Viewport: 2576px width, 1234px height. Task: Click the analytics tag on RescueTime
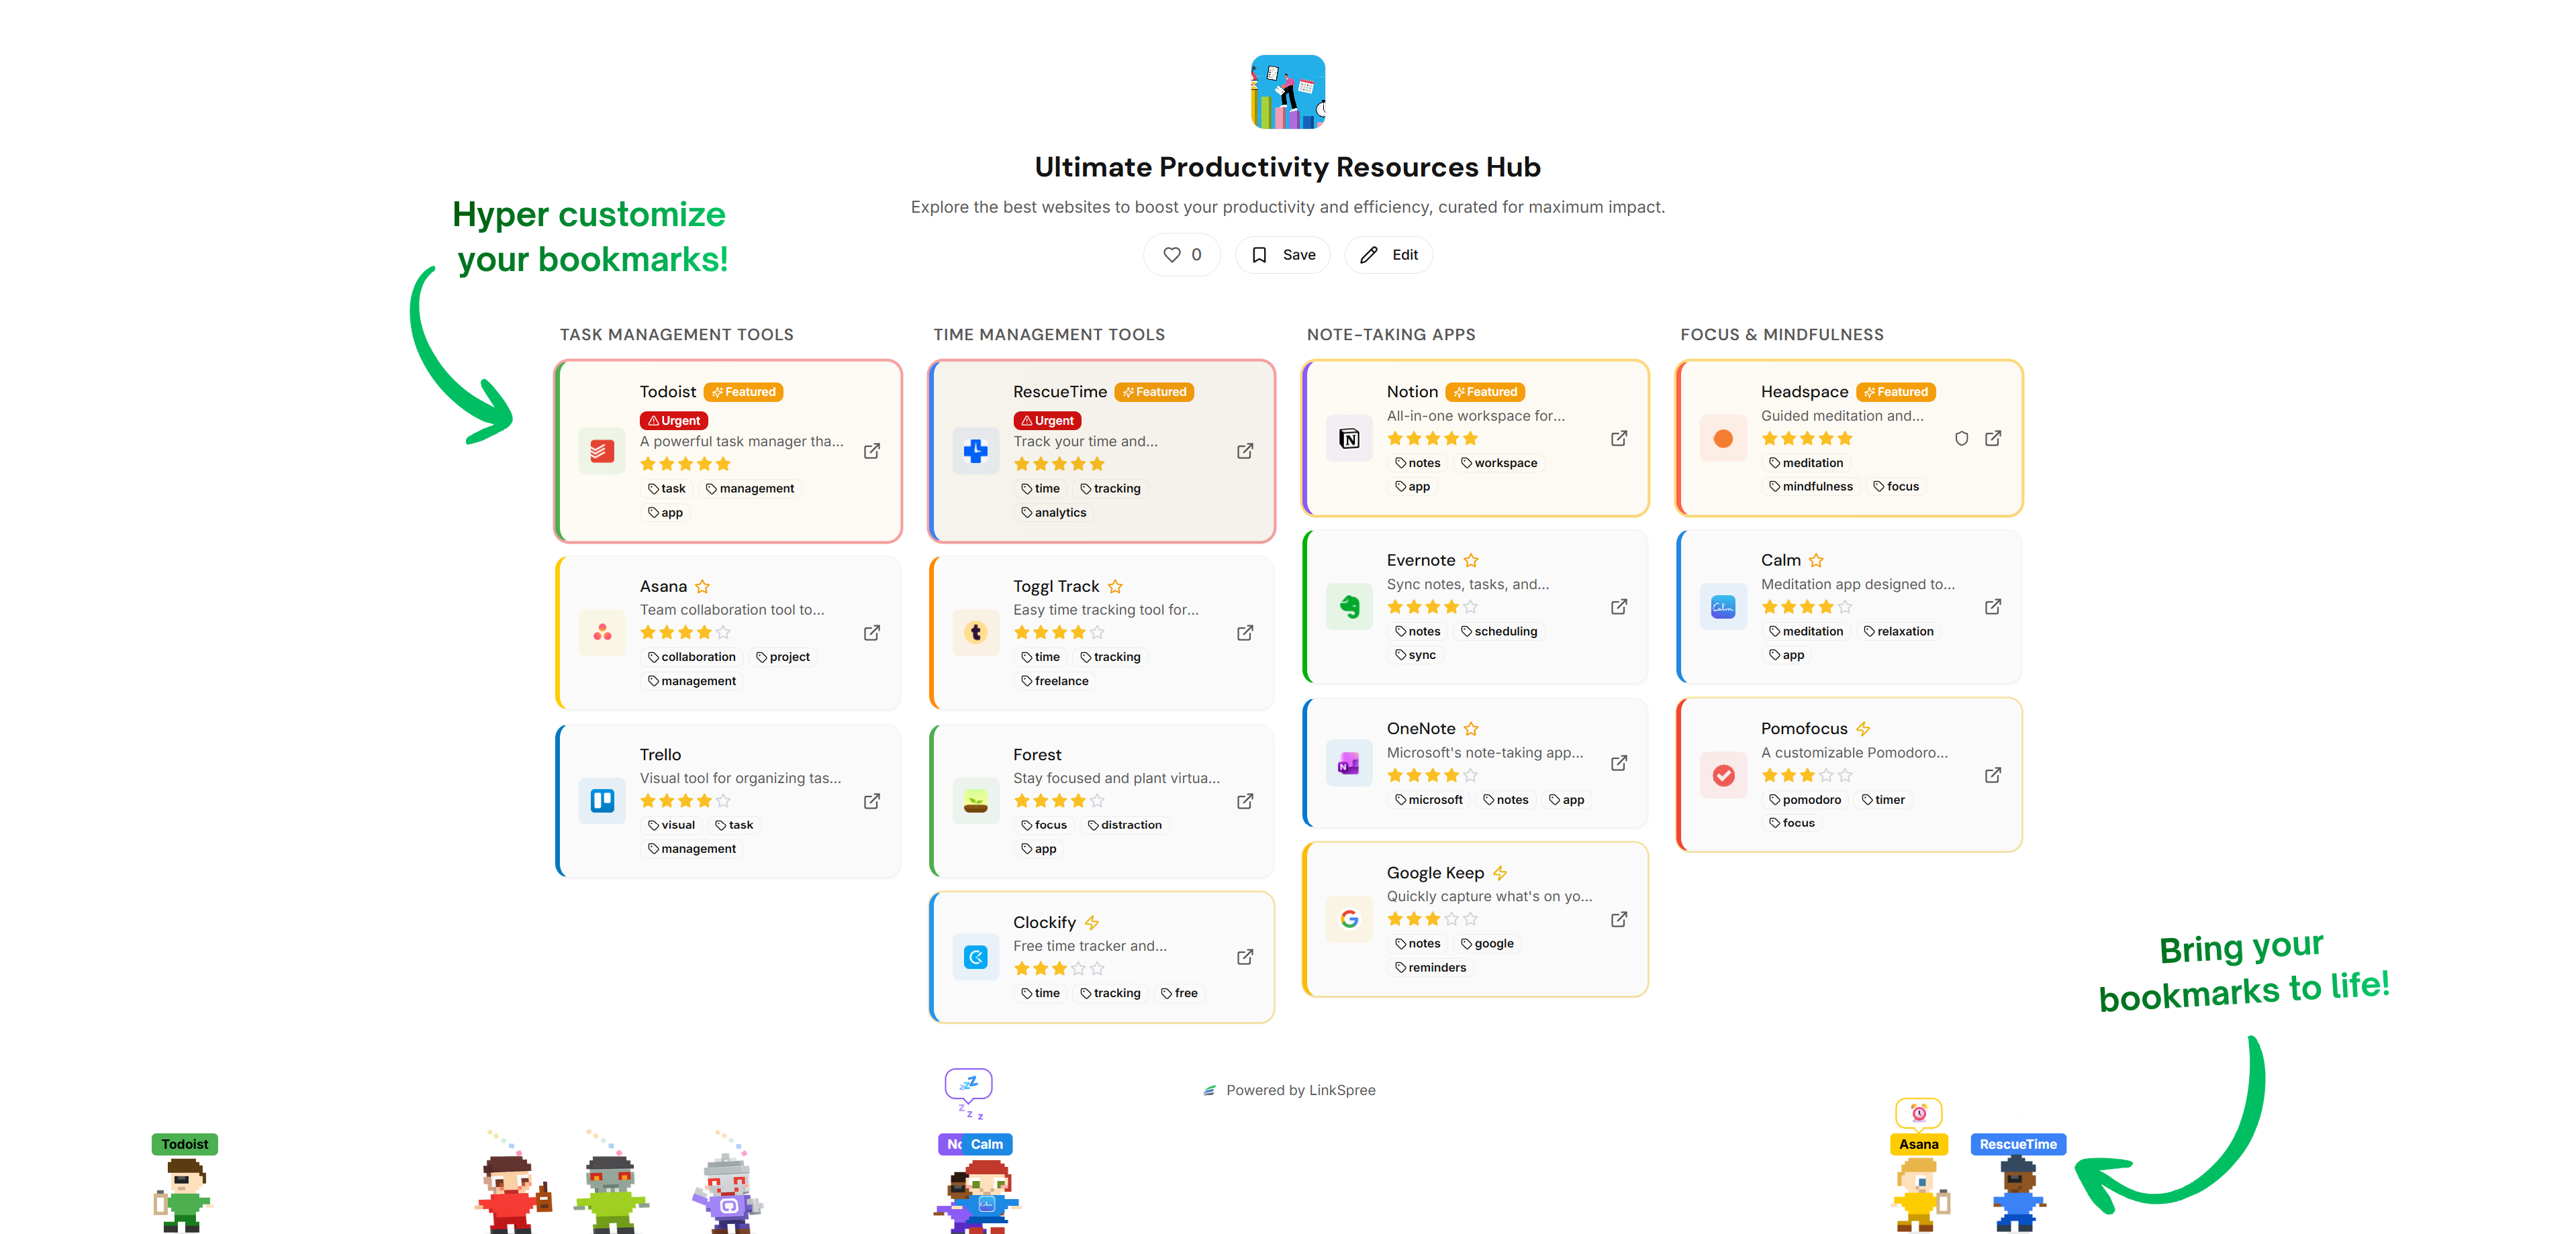tap(1054, 513)
